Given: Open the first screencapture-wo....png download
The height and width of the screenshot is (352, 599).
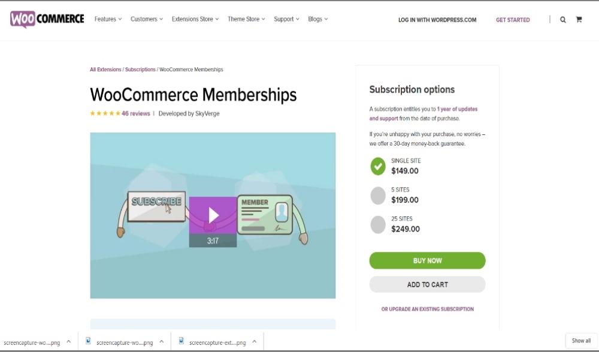Looking at the screenshot, I should coord(32,342).
